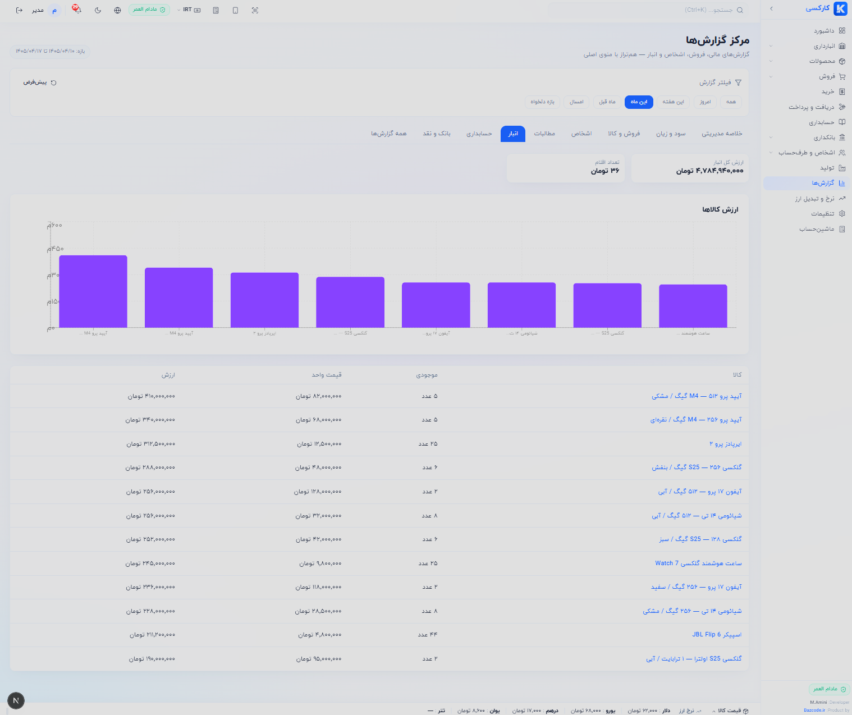This screenshot has height=715, width=852.
Task: Click the مادام العمر badge in top bar
Action: coord(149,10)
